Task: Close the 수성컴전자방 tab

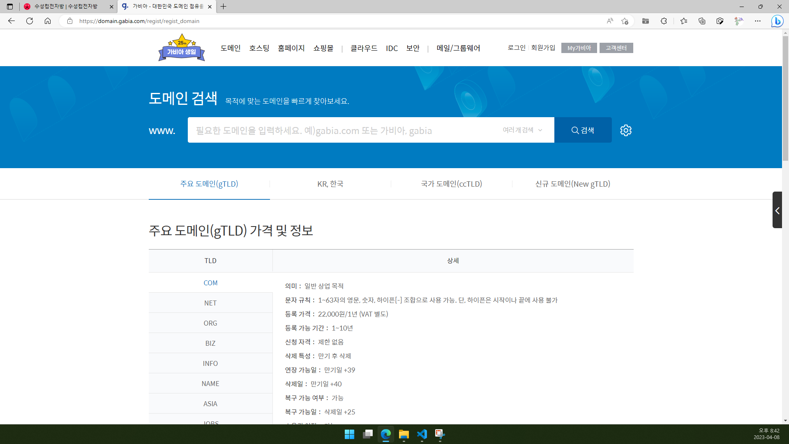Action: tap(111, 7)
